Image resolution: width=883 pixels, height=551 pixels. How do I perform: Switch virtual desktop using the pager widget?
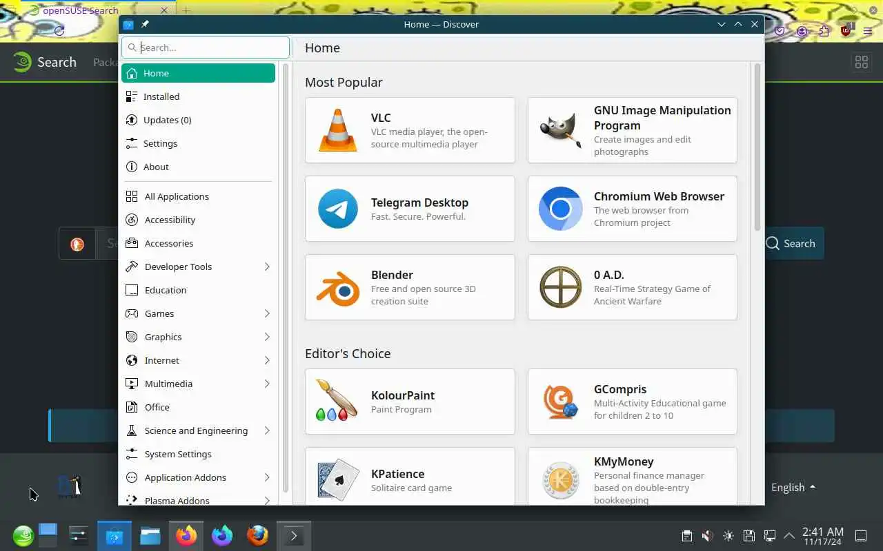(48, 535)
